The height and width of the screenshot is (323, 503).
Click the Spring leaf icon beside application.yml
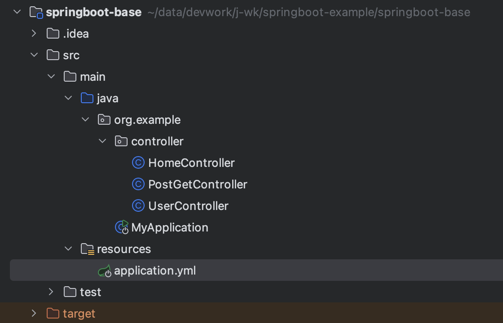click(105, 271)
